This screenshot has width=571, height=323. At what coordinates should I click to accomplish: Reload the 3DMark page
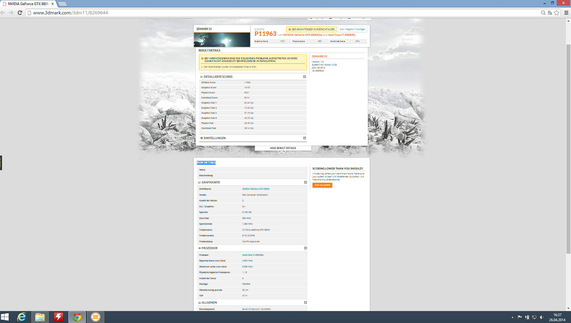pyautogui.click(x=20, y=13)
